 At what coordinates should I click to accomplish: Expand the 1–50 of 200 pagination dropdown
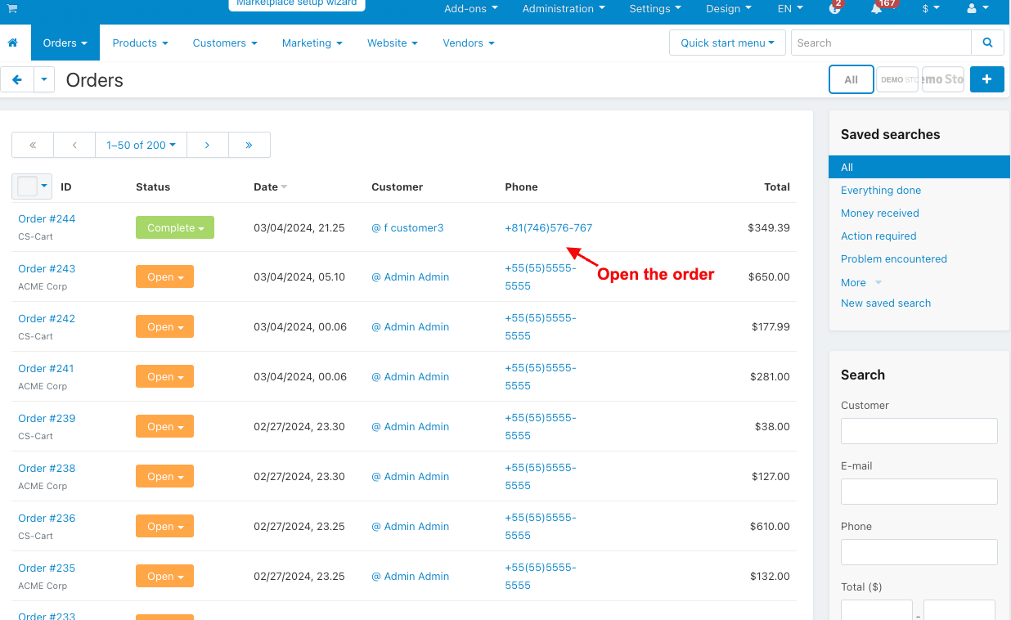tap(141, 145)
